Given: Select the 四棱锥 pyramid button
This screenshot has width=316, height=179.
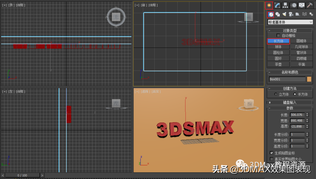Looking at the screenshot, I should [x=301, y=58].
